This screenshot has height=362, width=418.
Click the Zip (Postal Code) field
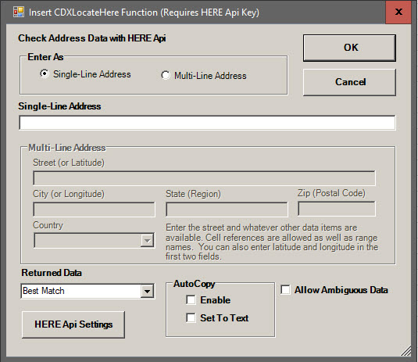(337, 209)
